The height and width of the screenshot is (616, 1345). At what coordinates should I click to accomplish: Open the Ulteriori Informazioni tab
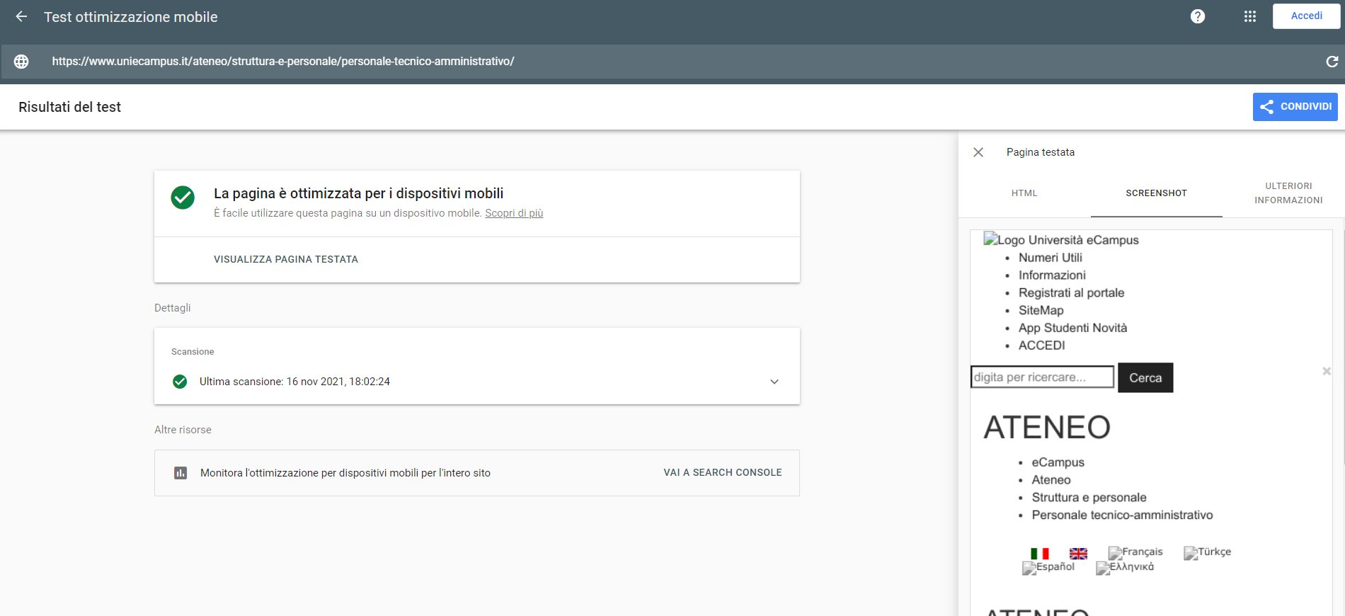[1288, 193]
